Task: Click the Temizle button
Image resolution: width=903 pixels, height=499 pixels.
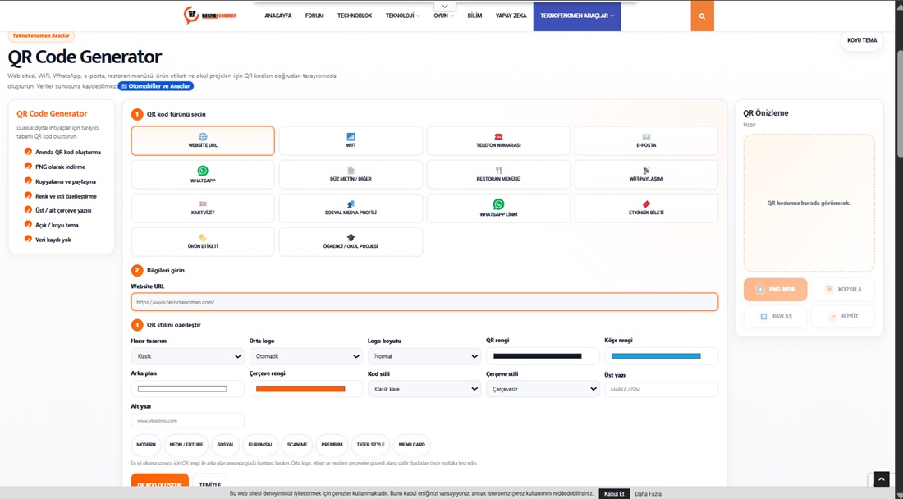Action: tap(209, 485)
